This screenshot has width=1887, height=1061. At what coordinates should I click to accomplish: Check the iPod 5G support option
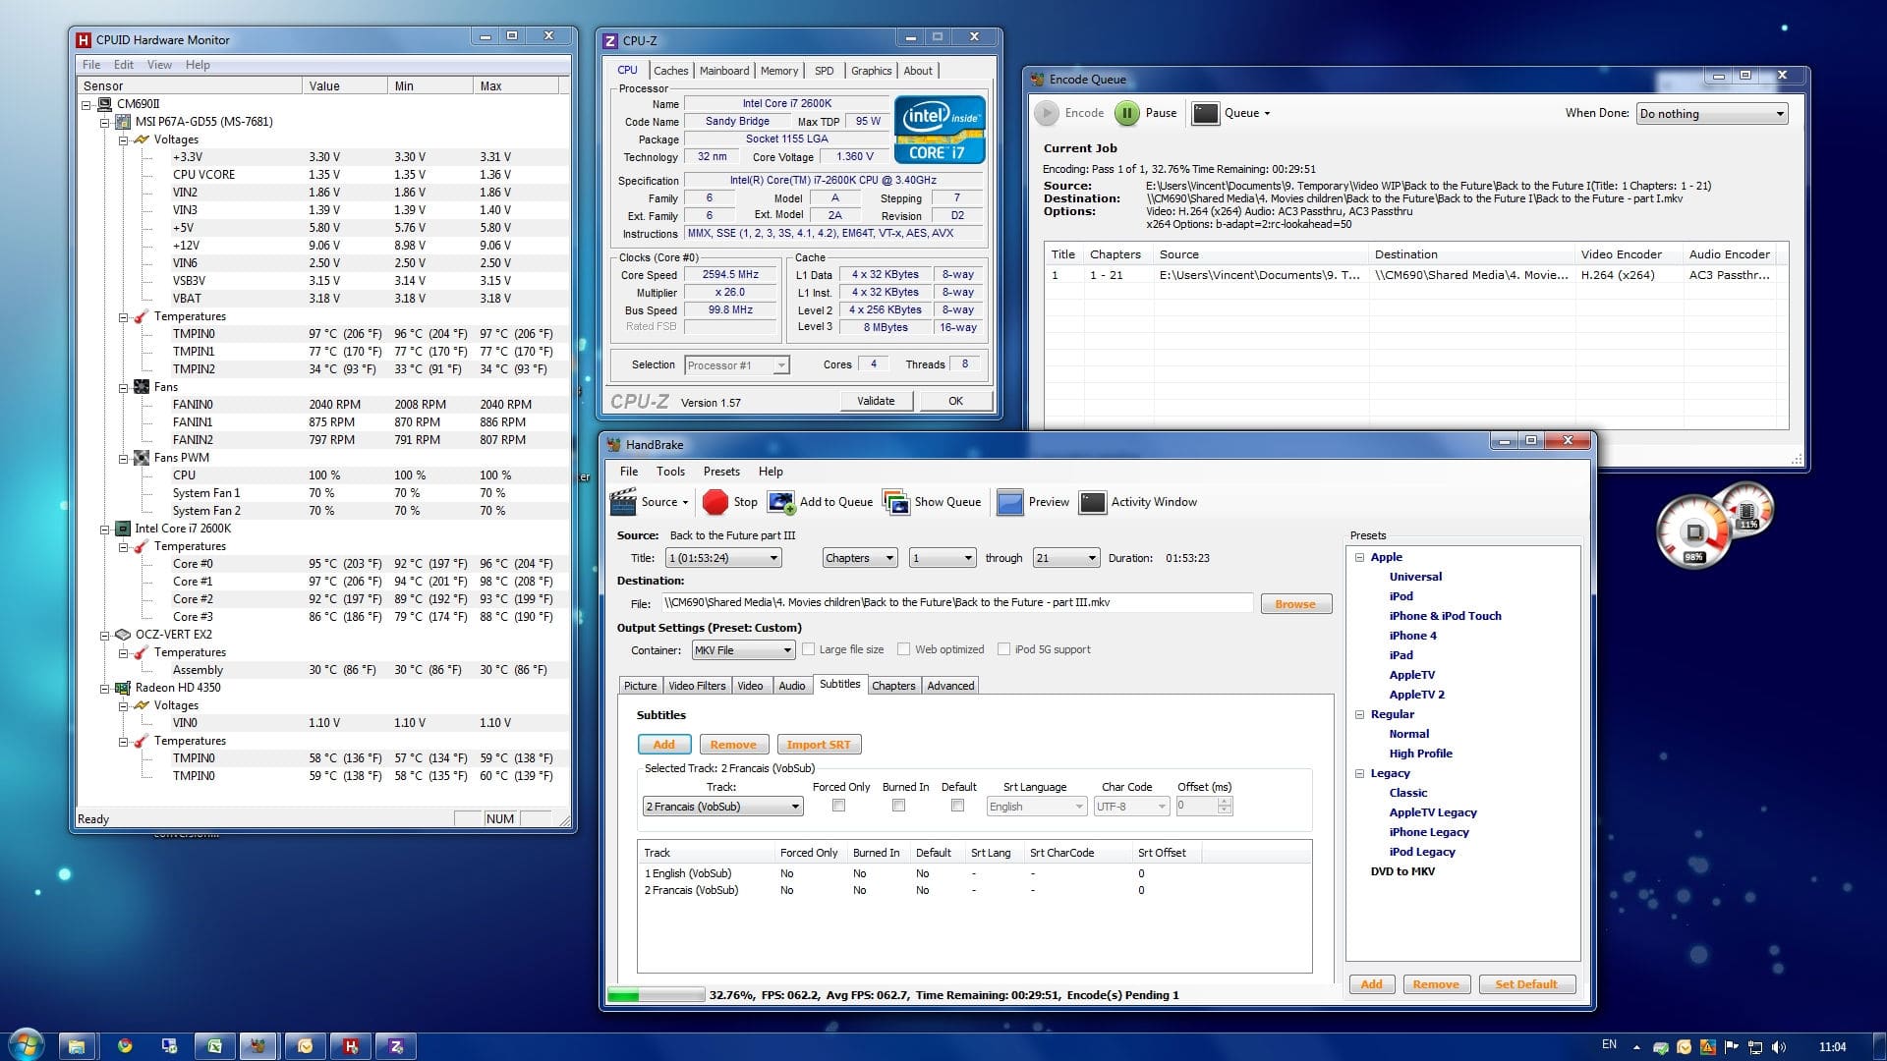coord(1003,649)
